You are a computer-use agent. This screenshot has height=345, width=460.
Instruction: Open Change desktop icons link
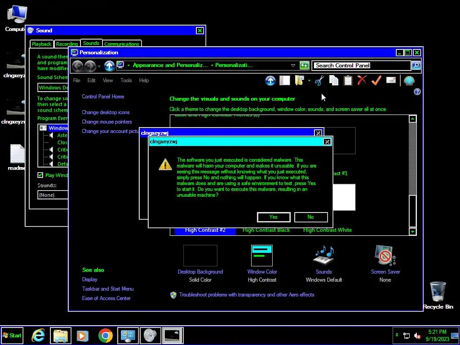(106, 112)
